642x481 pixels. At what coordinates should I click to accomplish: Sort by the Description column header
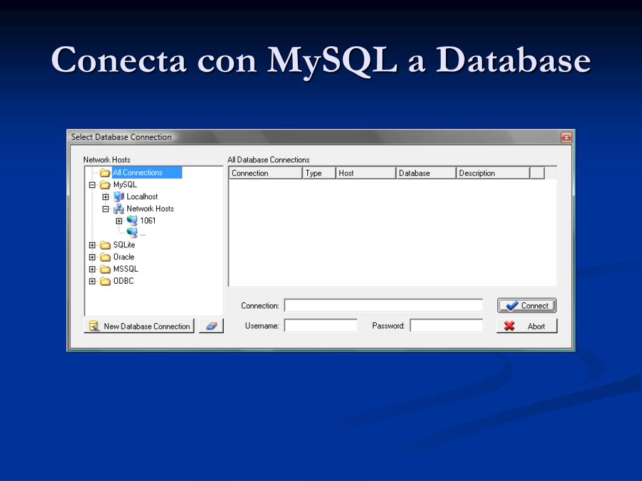(493, 173)
